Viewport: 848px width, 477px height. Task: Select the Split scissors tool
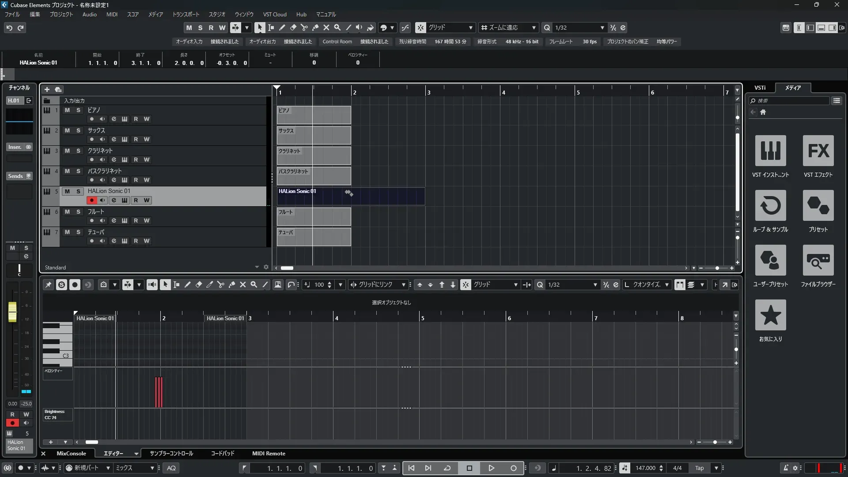pos(304,27)
